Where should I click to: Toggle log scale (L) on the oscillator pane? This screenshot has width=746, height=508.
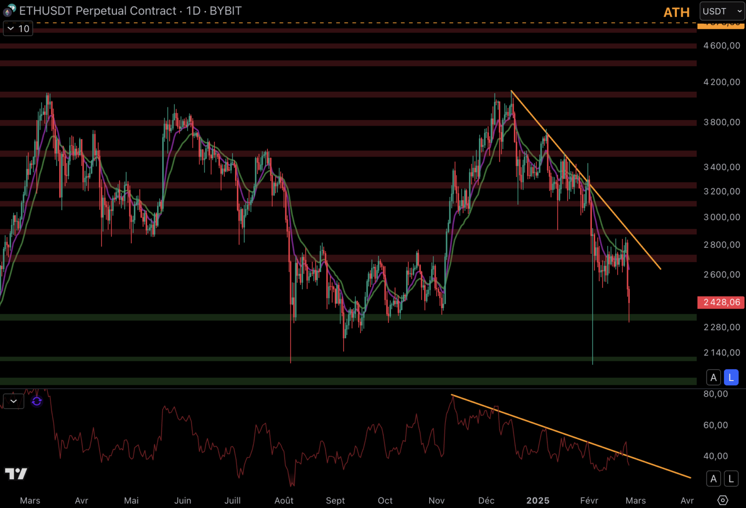[731, 479]
